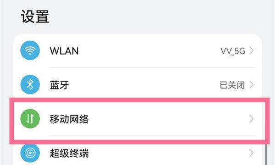Tap the Bluetooth status 已关闭
This screenshot has height=165, width=275.
click(232, 85)
